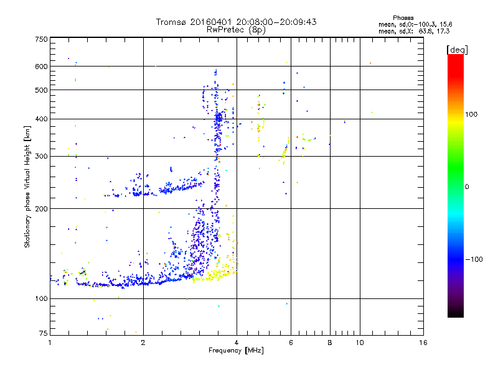This screenshot has height=373, width=498.
Task: Click the x-axis tick label '1'
Action: click(50, 343)
